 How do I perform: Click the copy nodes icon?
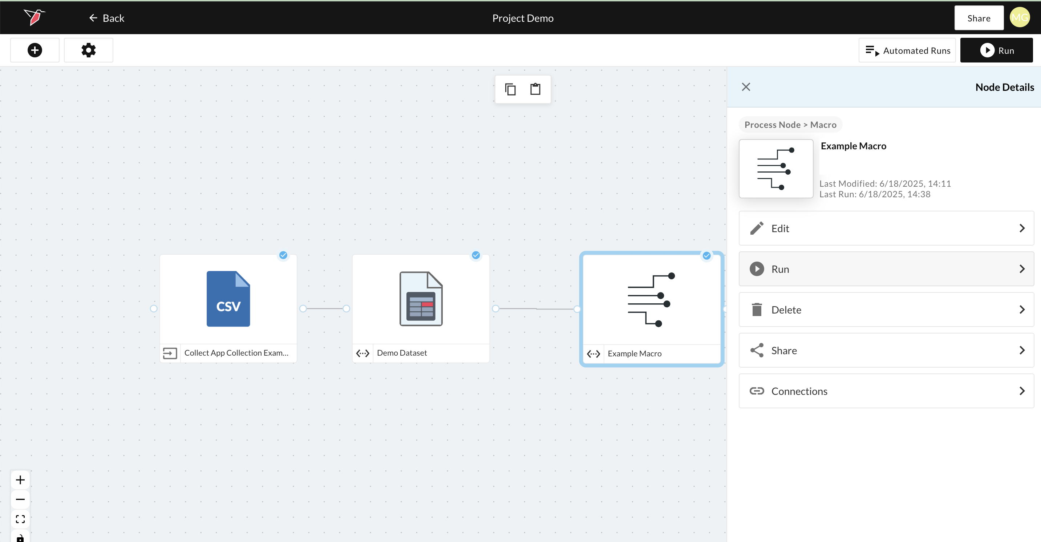510,89
